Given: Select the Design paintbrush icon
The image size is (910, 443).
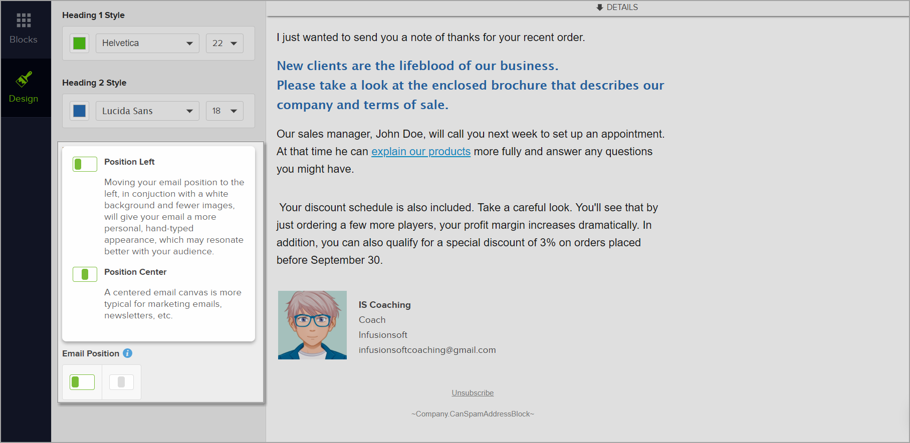Looking at the screenshot, I should tap(24, 79).
